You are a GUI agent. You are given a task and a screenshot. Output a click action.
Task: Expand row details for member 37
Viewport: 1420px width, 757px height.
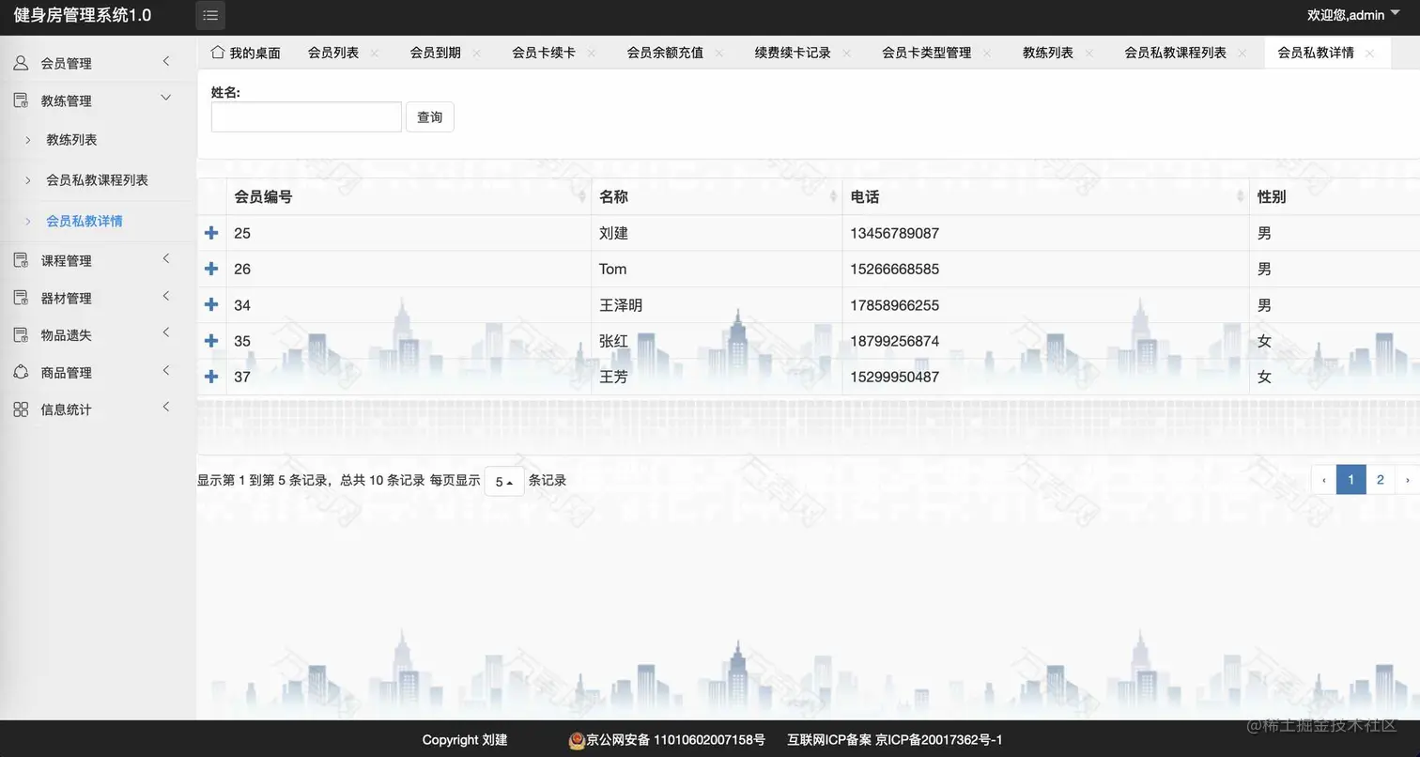coord(211,377)
